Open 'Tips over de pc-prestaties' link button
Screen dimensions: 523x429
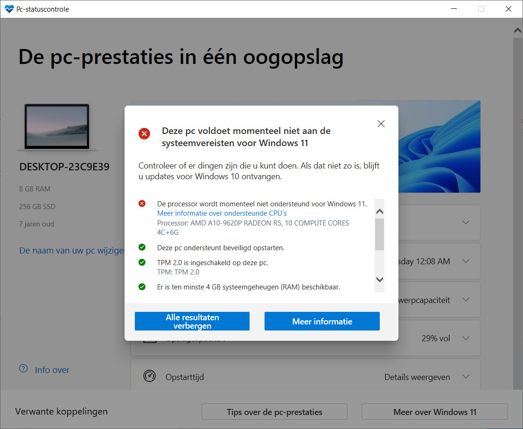(x=274, y=412)
